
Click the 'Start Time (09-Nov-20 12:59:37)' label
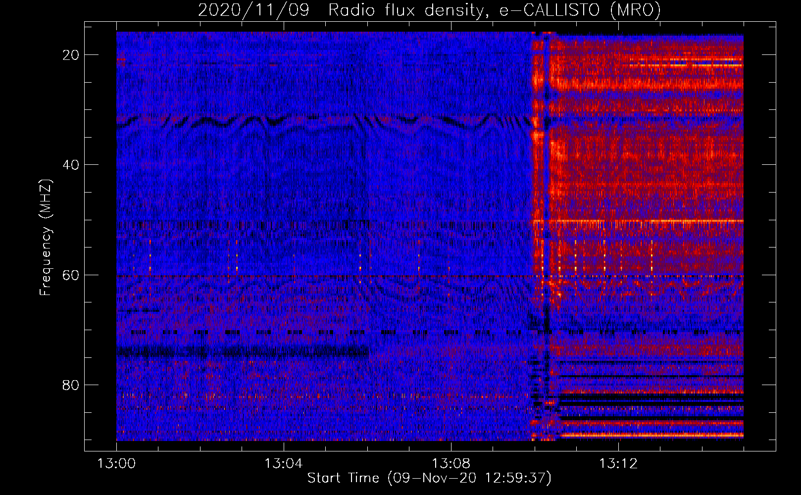[x=429, y=478]
